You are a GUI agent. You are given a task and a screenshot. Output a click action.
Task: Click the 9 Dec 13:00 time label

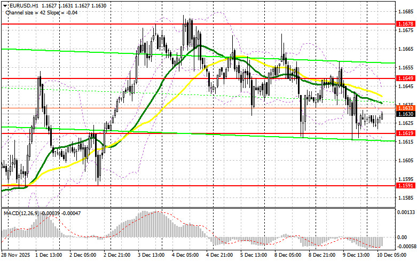click(x=356, y=255)
